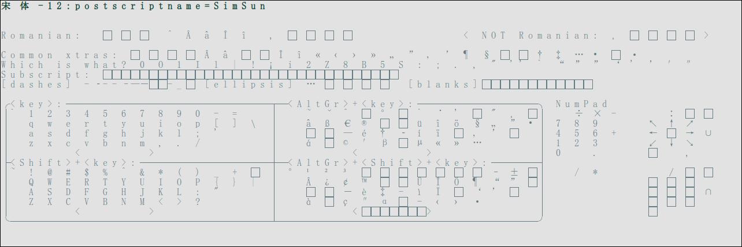742x247 pixels.
Task: Click the empty box in Shift key section
Action: [x=255, y=172]
